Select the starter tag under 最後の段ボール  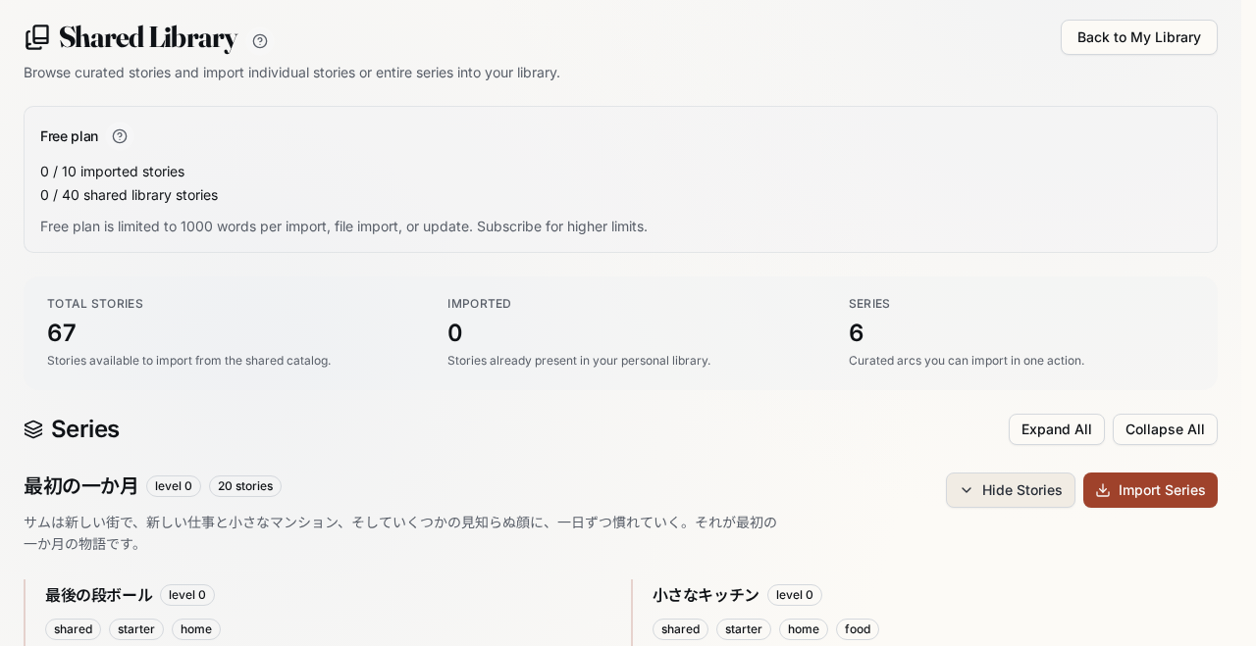136,629
